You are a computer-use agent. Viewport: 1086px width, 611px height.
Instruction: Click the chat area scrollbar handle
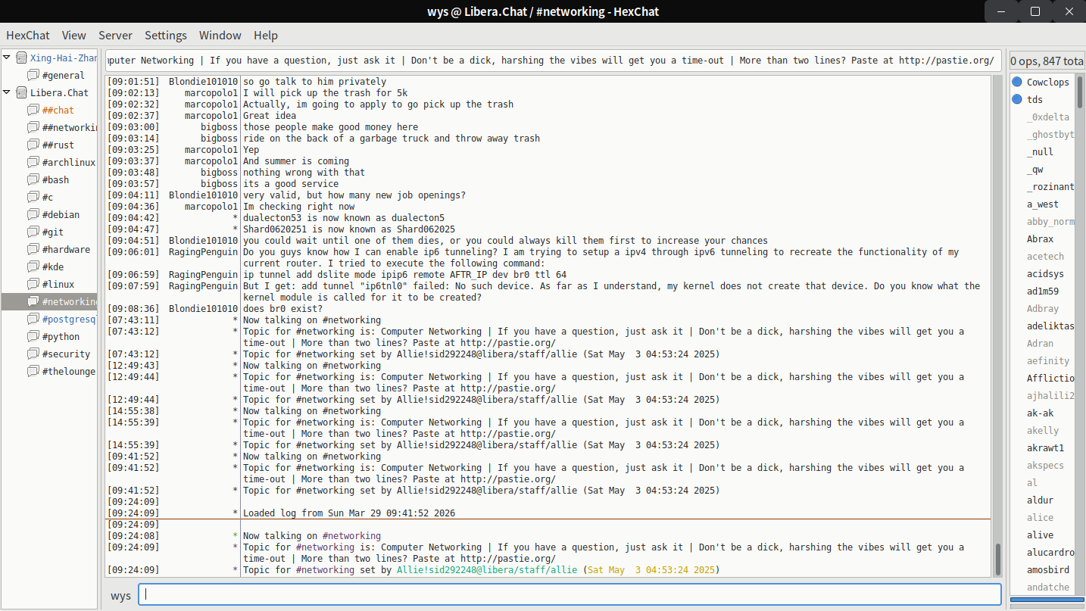[x=997, y=560]
